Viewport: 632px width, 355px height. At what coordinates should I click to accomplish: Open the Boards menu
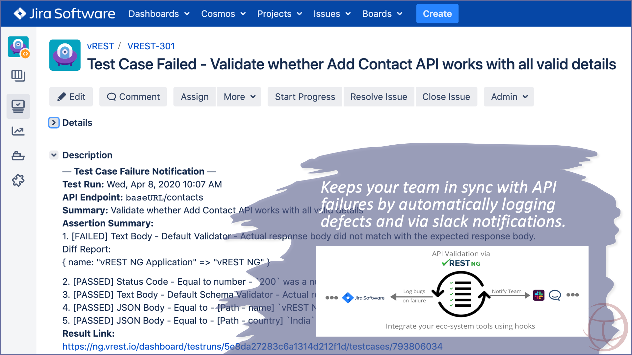[382, 14]
